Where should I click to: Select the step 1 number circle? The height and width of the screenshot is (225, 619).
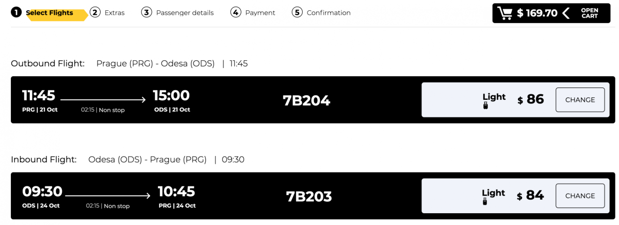[17, 12]
